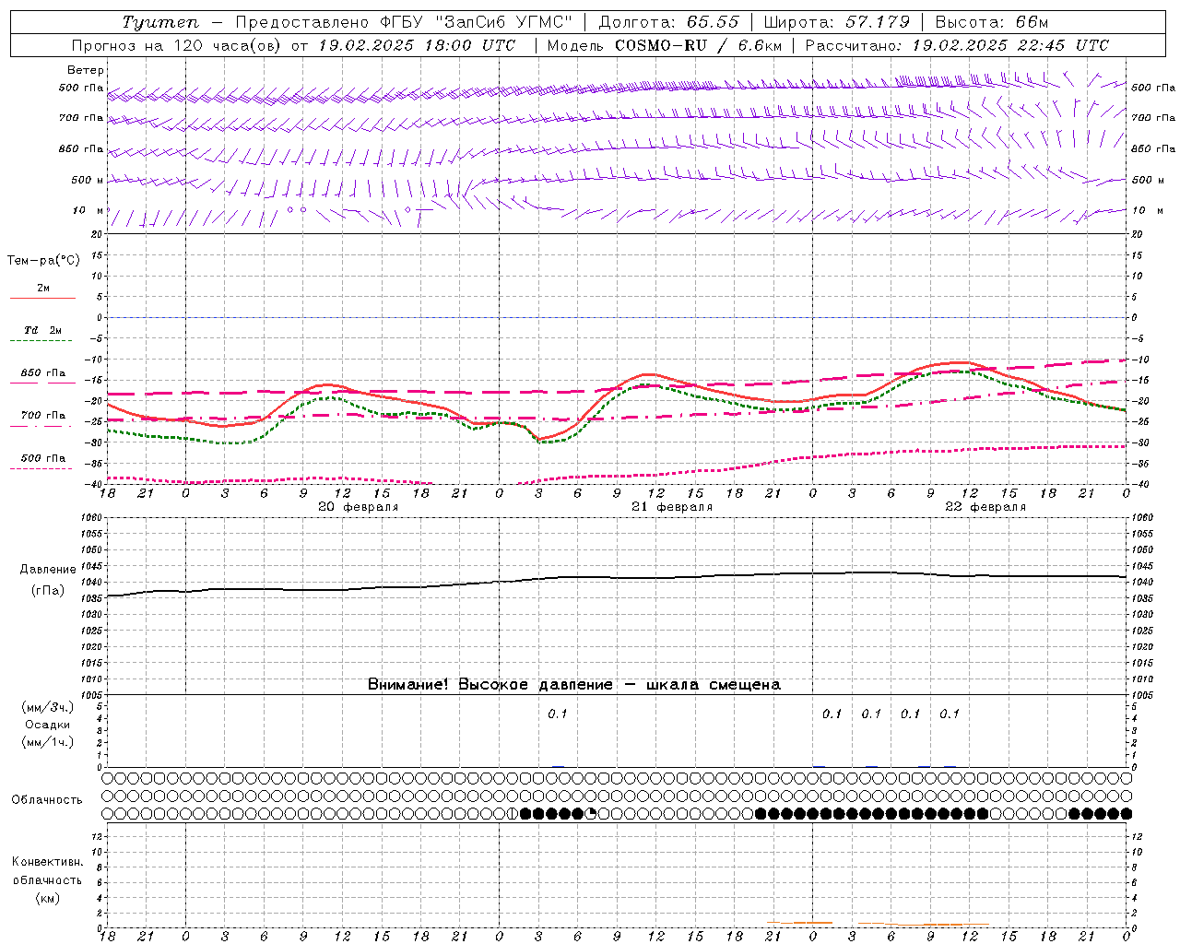
Task: Click the "10 м" wind level label at left
Action: (88, 210)
